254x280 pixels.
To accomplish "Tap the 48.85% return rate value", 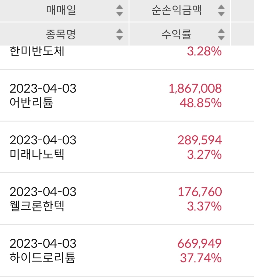I will pos(201,103).
